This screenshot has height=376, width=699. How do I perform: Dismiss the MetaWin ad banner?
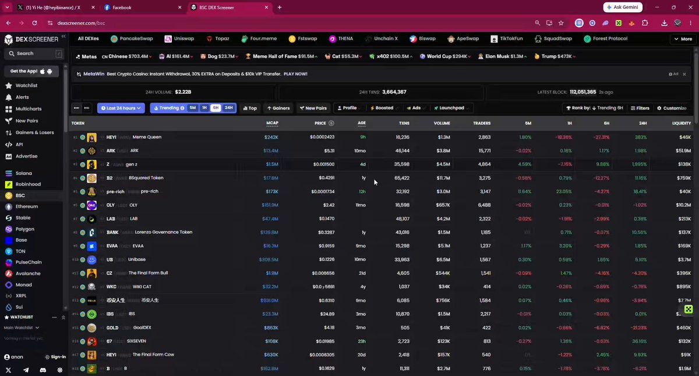(x=684, y=74)
